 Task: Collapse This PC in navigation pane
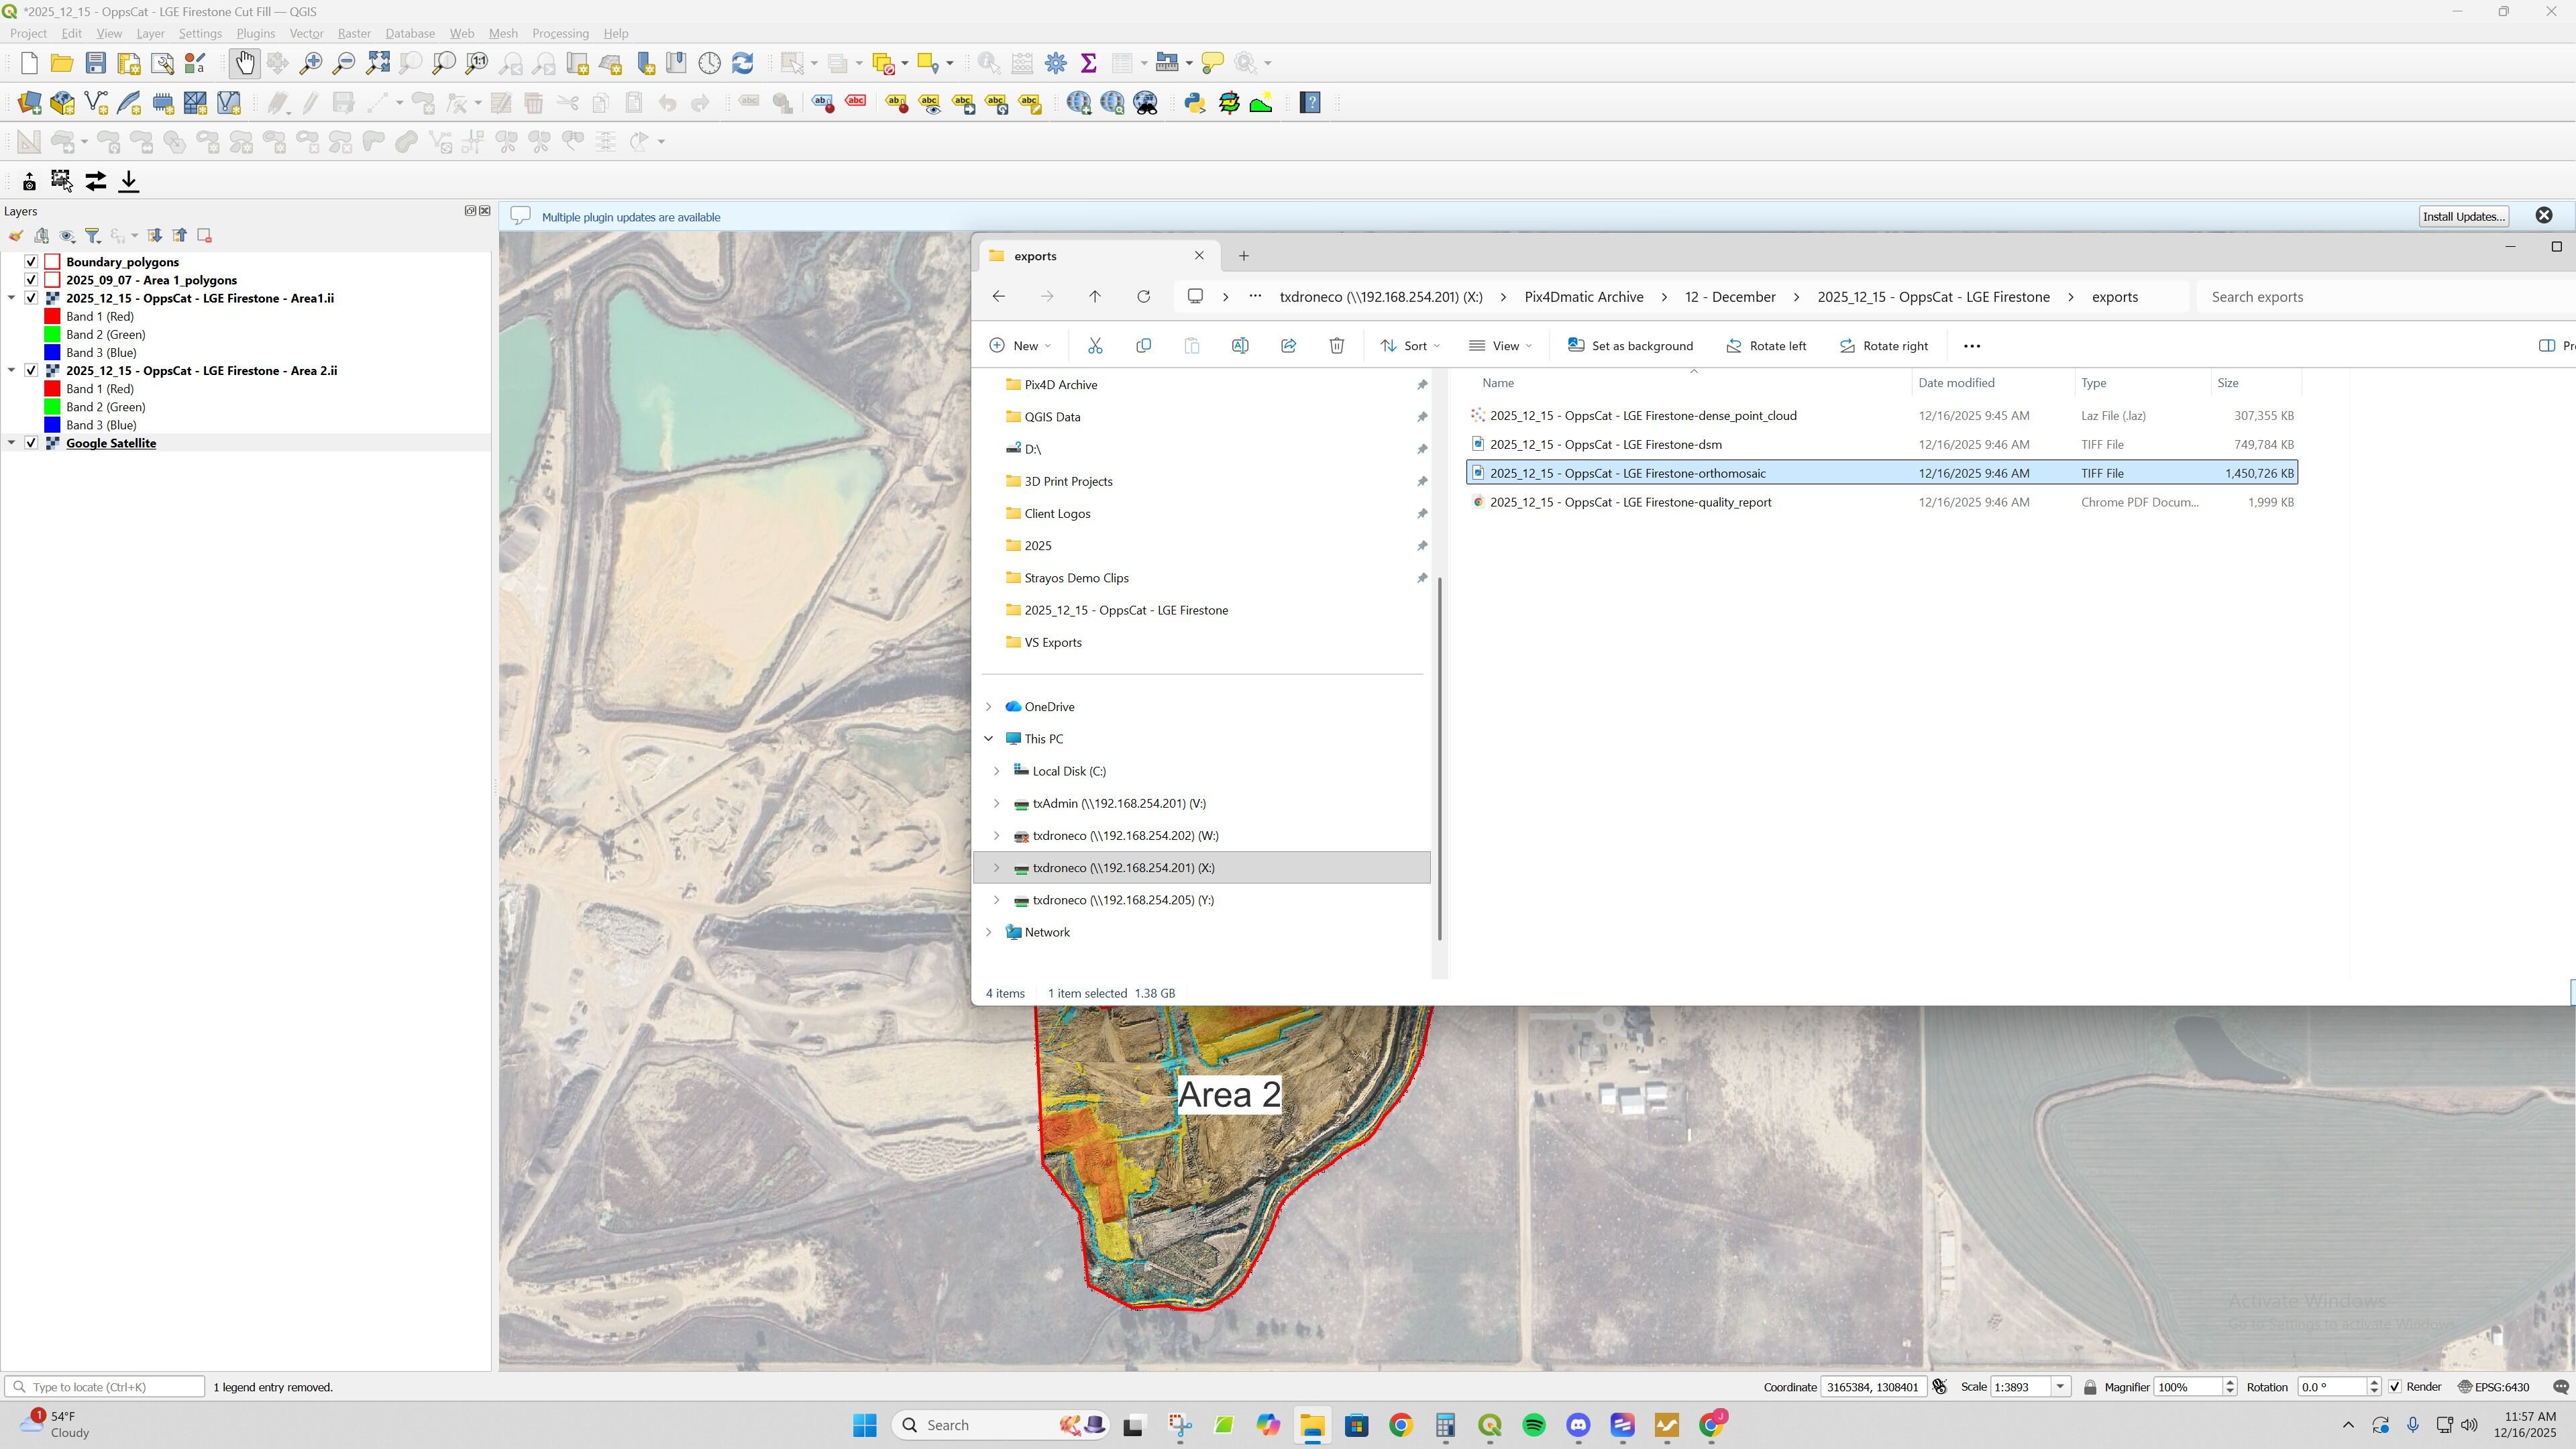click(989, 739)
